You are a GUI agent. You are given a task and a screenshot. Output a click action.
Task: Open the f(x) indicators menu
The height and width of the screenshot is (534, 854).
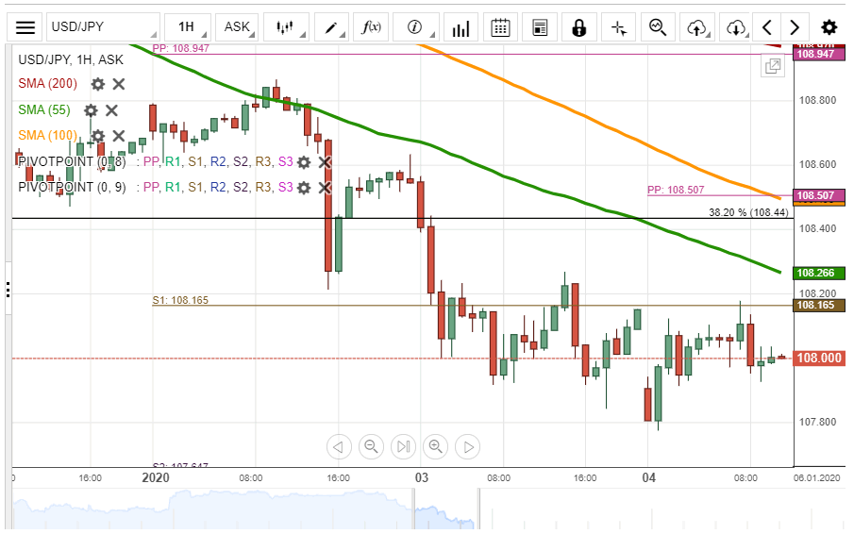[x=372, y=27]
